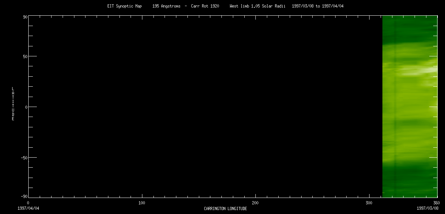
Task: Click the 1997/04/04 date under the longitude axis
Action: pyautogui.click(x=28, y=208)
